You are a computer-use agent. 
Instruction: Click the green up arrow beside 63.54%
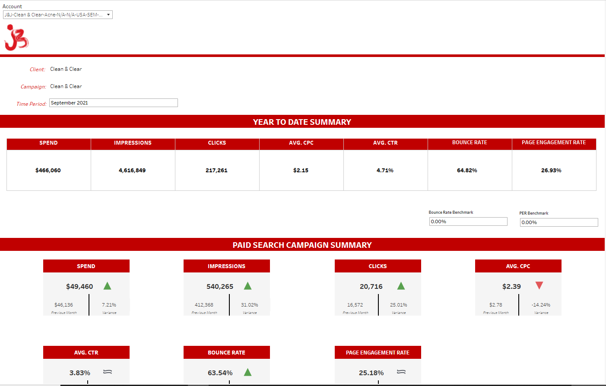point(248,372)
